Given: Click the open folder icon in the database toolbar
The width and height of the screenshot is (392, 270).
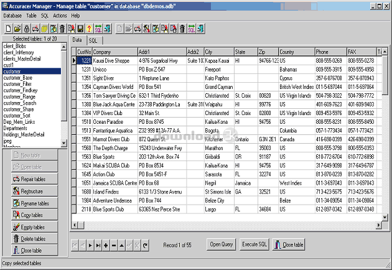Looking at the screenshot, I should (x=17, y=29).
